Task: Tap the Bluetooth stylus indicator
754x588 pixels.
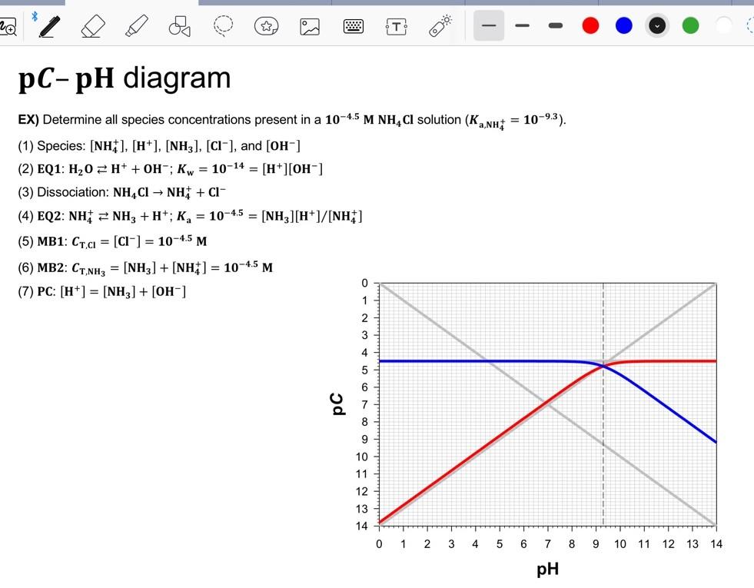Action: click(35, 17)
